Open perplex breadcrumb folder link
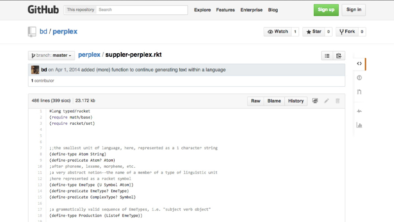The height and width of the screenshot is (222, 394). pos(89,55)
